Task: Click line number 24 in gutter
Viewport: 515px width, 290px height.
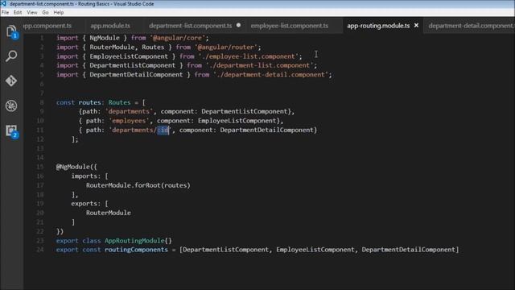Action: click(x=40, y=250)
